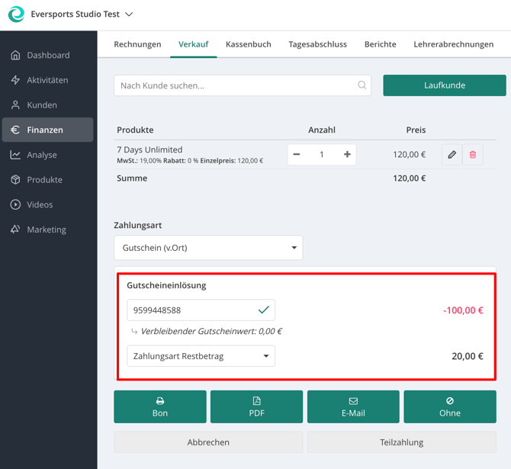Increase quantity with the plus button
Image resolution: width=511 pixels, height=469 pixels.
tap(347, 155)
